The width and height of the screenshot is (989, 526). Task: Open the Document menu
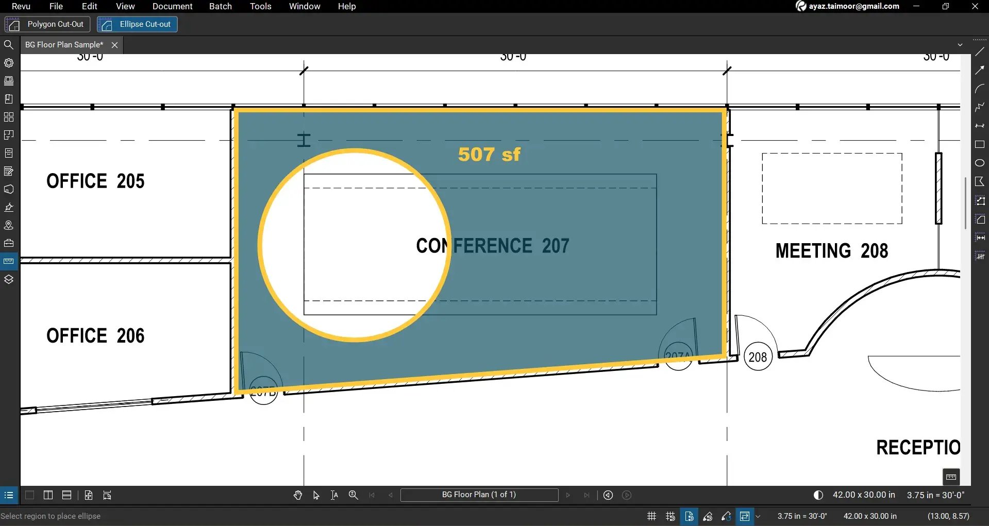pyautogui.click(x=172, y=6)
